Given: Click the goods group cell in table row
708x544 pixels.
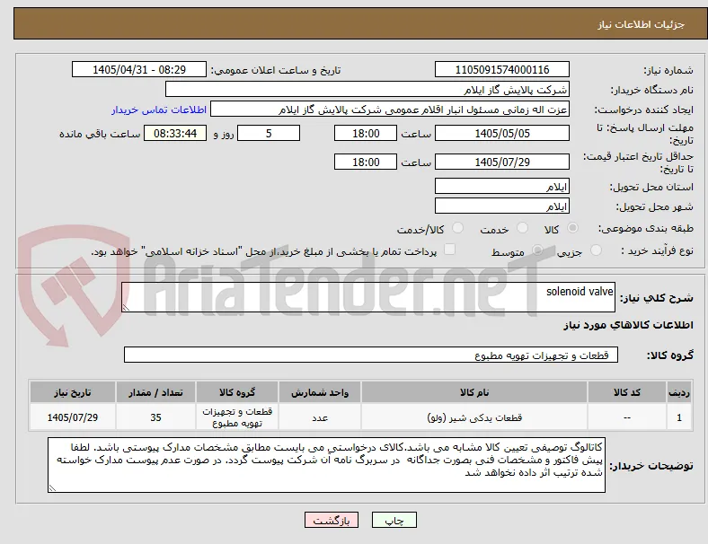Looking at the screenshot, I should [237, 417].
